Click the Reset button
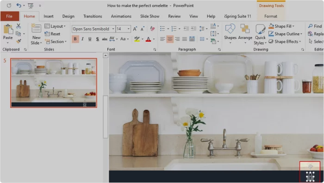The height and width of the screenshot is (183, 324). pyautogui.click(x=52, y=34)
